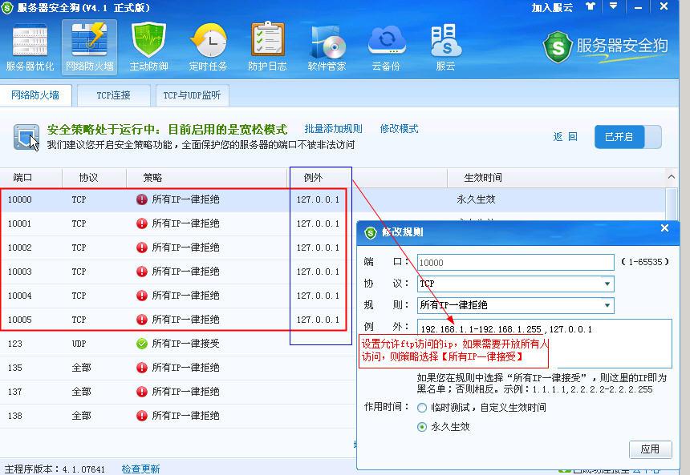Select the port 138 row
The image size is (690, 475).
[178, 415]
